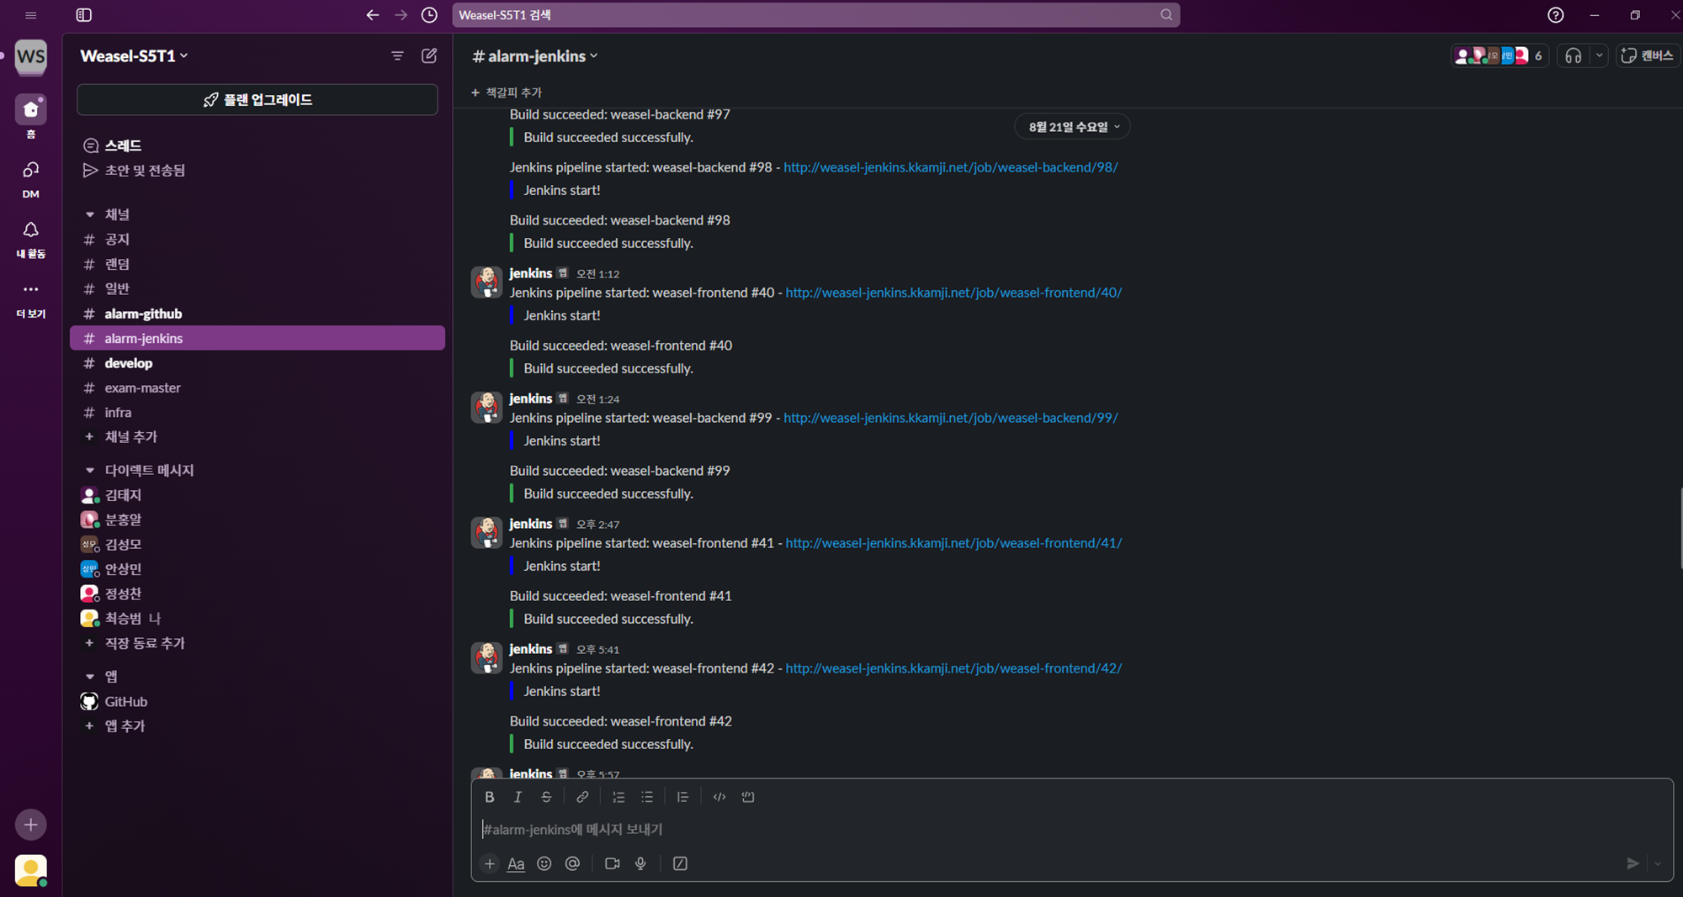This screenshot has height=897, width=1683.
Task: Open the 8월 21일 수요일 date dropdown
Action: [1072, 126]
